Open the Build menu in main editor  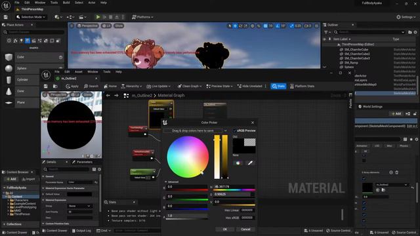point(66,3)
